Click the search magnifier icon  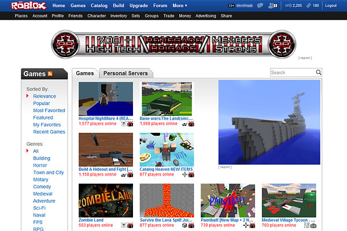point(319,73)
